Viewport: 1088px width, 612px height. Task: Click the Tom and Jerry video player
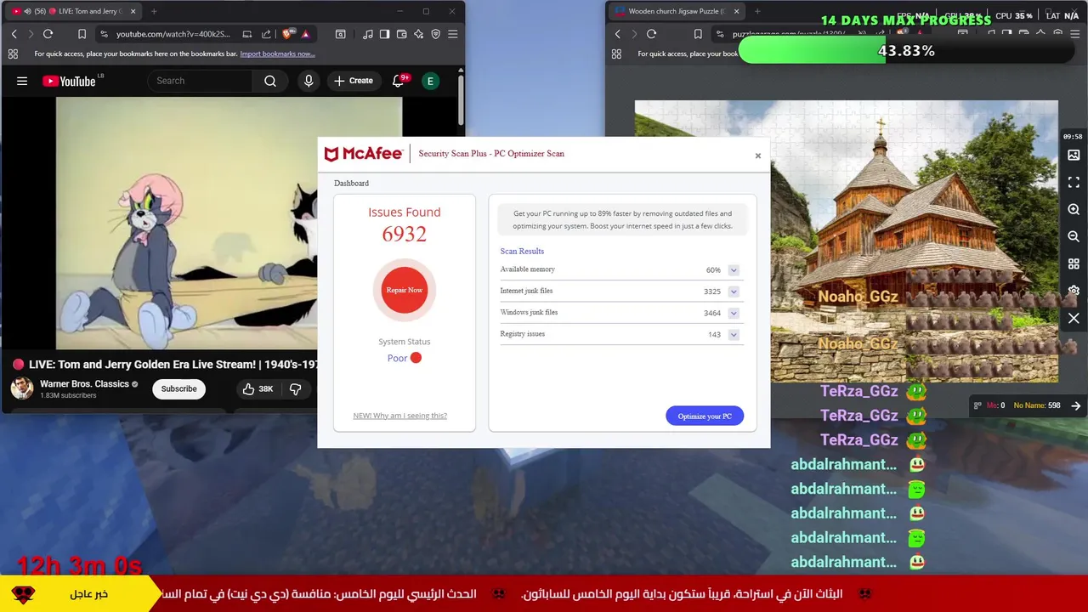coord(187,223)
